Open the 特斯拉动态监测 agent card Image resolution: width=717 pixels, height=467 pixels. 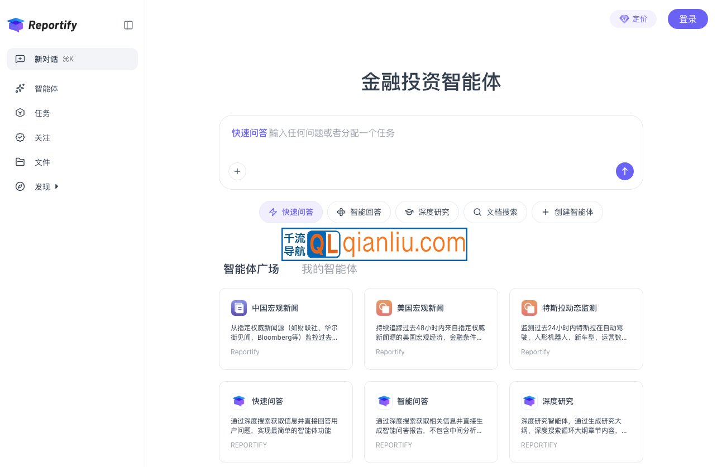pyautogui.click(x=576, y=329)
